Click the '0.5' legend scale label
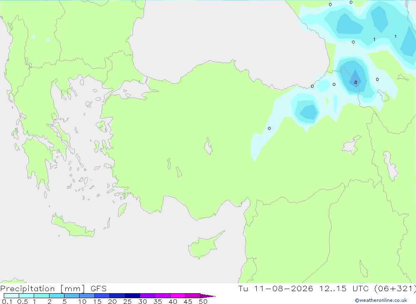This screenshot has height=304, width=416. click(x=22, y=302)
